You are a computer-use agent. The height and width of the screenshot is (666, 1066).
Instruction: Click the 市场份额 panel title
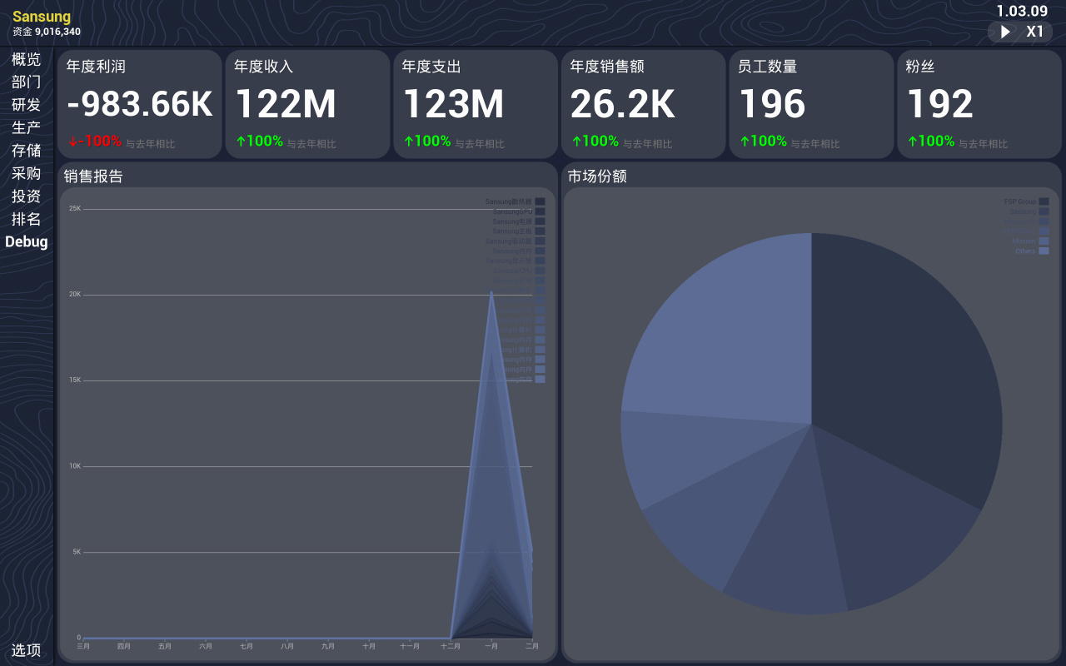pyautogui.click(x=597, y=176)
